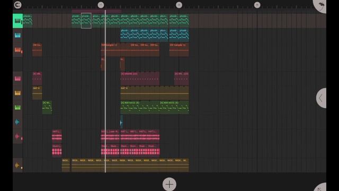Jump to the first circular timeline marker
339x191 pixels.
101,5
